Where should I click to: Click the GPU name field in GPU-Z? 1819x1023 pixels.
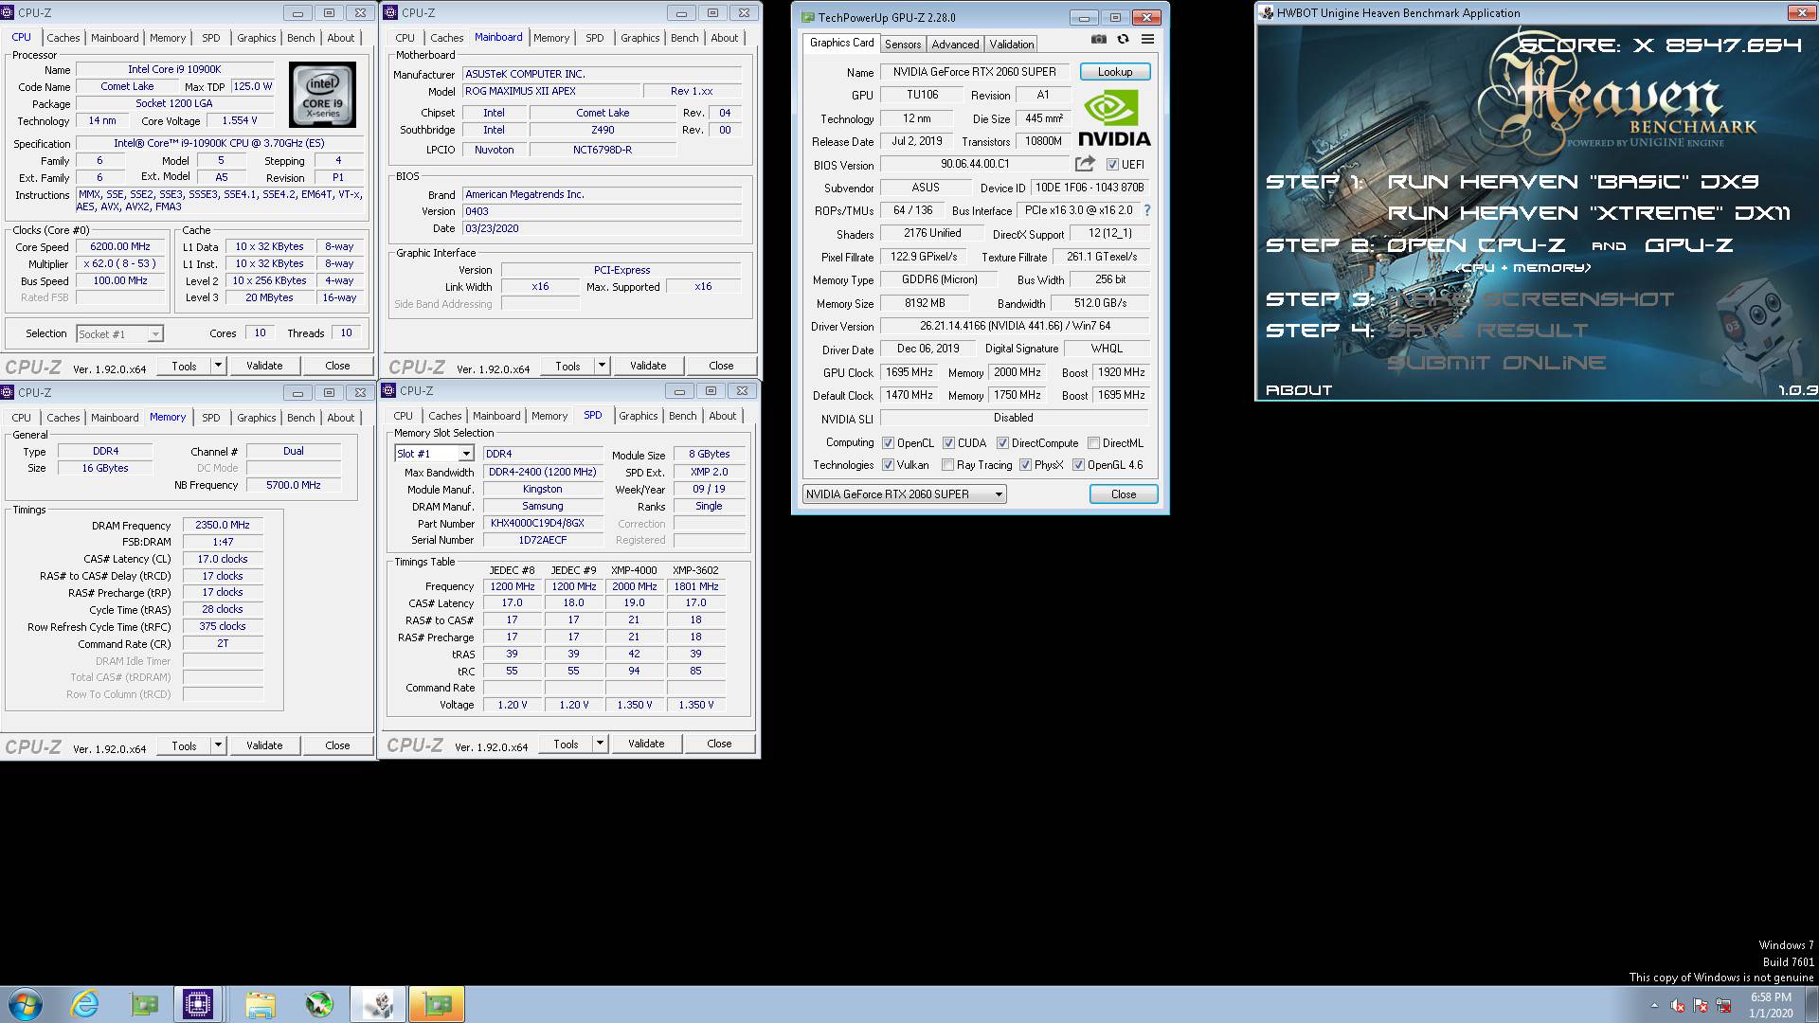[975, 72]
